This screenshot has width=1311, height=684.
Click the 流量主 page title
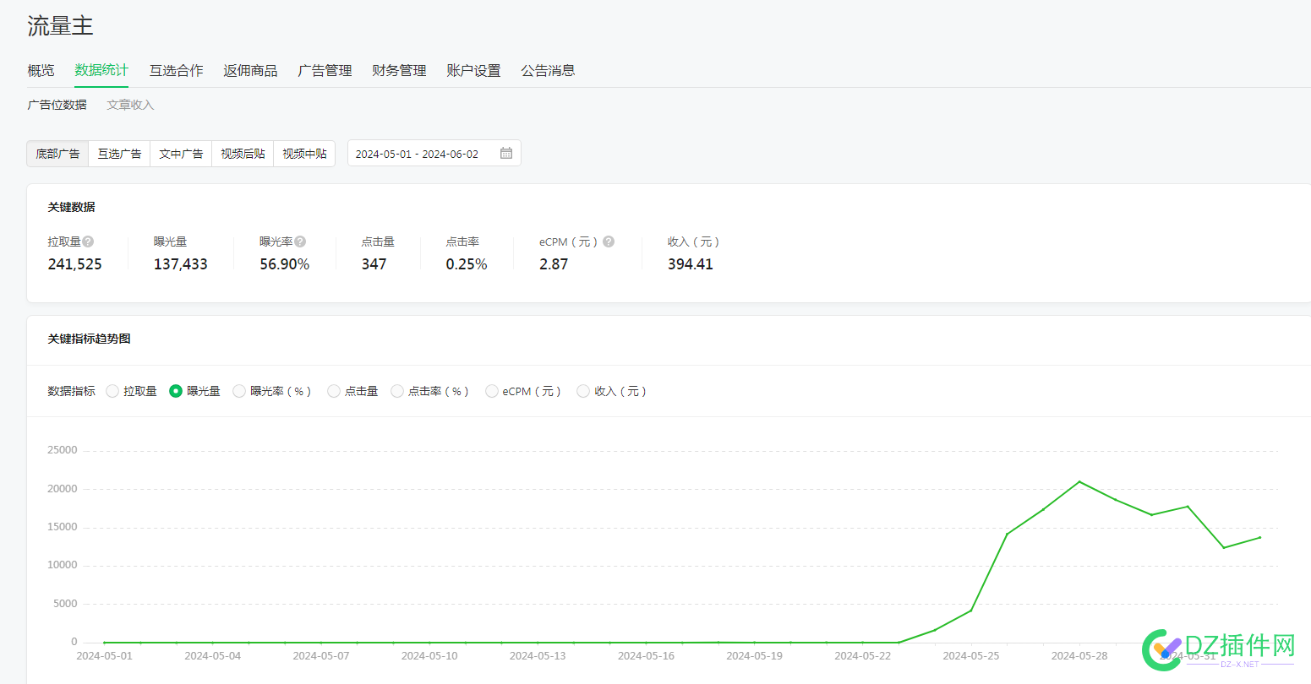60,26
